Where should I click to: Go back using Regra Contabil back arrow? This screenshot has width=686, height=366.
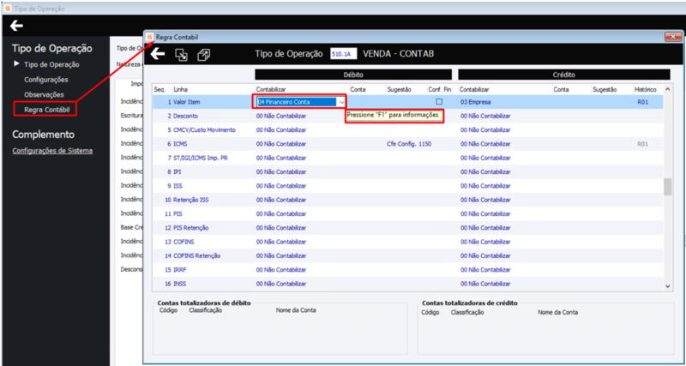coord(158,54)
